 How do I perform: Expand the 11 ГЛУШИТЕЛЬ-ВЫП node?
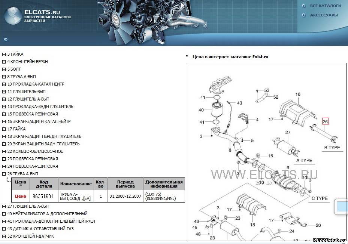[4, 92]
